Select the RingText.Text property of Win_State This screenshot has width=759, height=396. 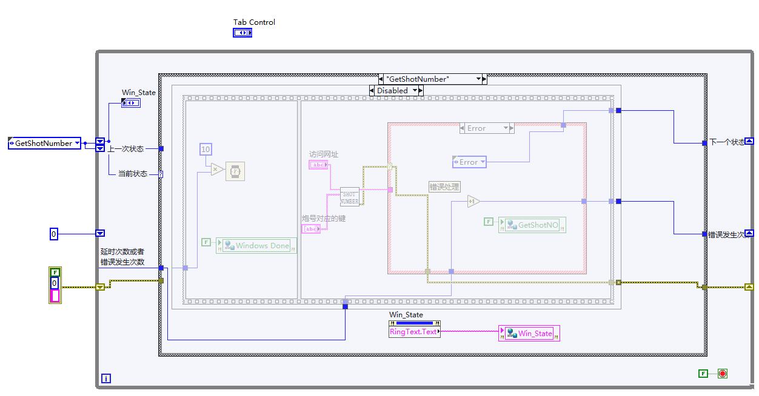[414, 332]
